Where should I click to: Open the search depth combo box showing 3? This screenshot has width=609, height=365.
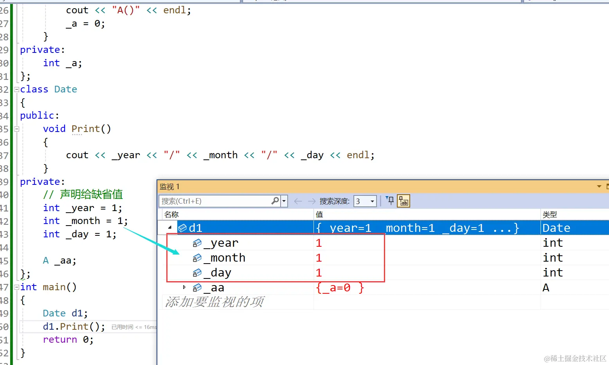pyautogui.click(x=365, y=201)
